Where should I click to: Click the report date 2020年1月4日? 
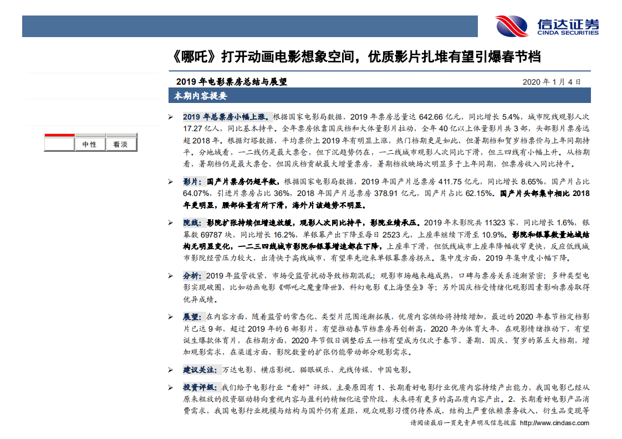[552, 82]
